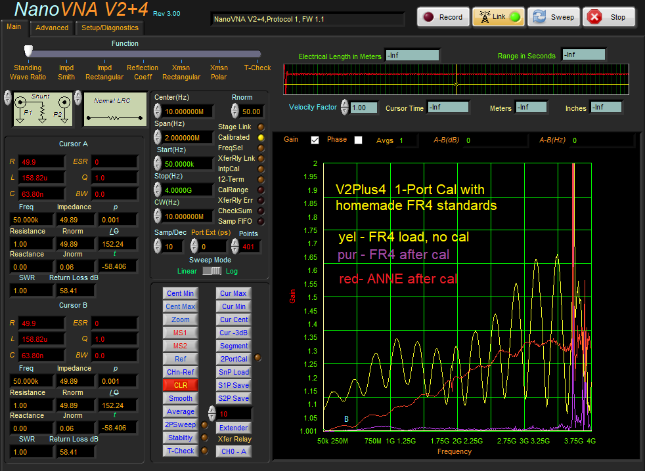Adjust the Port Ext stepper

click(194, 247)
